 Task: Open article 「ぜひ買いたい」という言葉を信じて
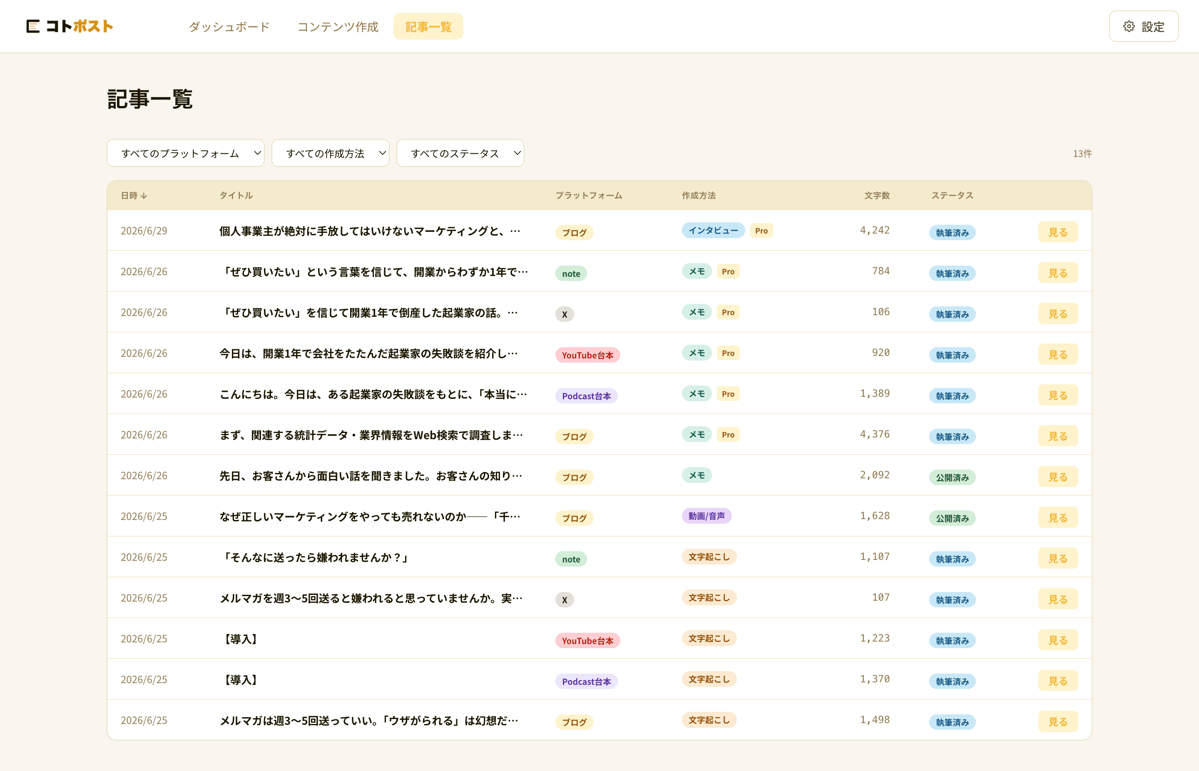point(373,272)
